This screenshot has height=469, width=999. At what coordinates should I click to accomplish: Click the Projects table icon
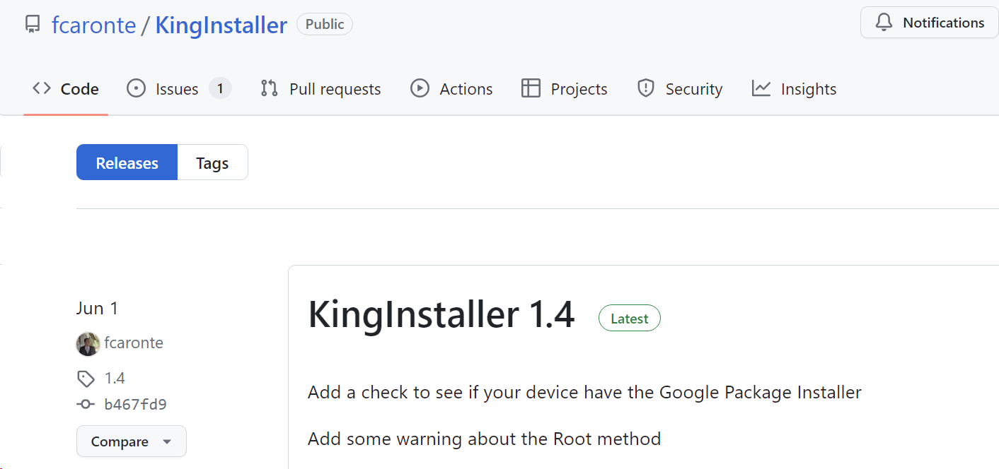pos(531,88)
